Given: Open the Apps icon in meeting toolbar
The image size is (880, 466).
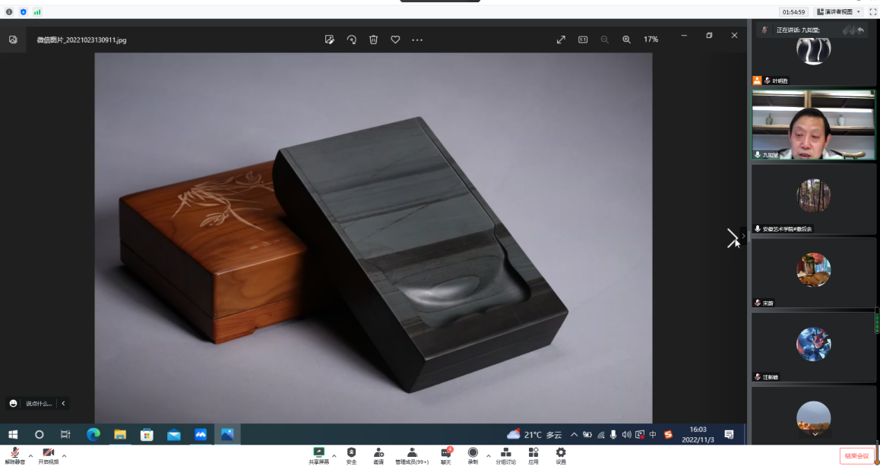Looking at the screenshot, I should click(x=533, y=453).
